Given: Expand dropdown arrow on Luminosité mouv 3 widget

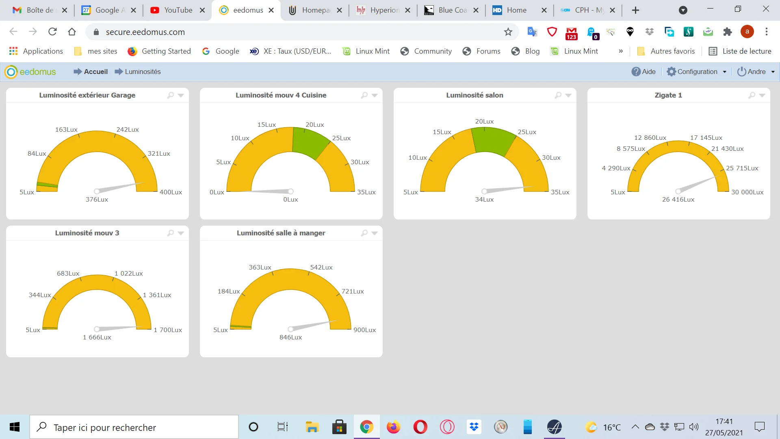Looking at the screenshot, I should click(181, 233).
